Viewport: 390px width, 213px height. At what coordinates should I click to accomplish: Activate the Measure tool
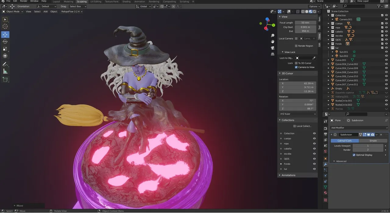click(x=5, y=71)
